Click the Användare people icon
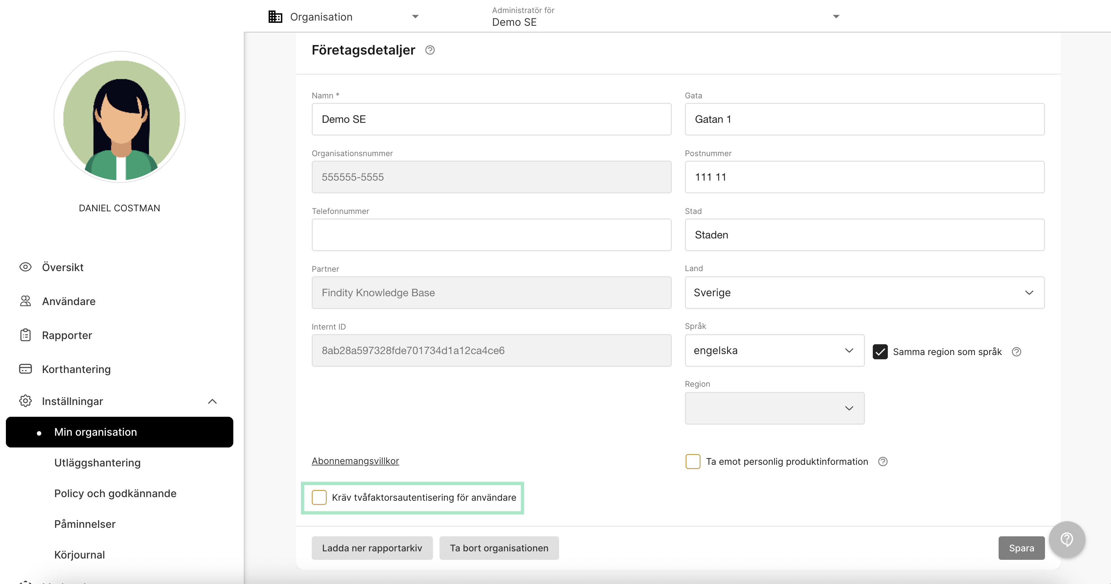The image size is (1111, 584). pyautogui.click(x=25, y=301)
